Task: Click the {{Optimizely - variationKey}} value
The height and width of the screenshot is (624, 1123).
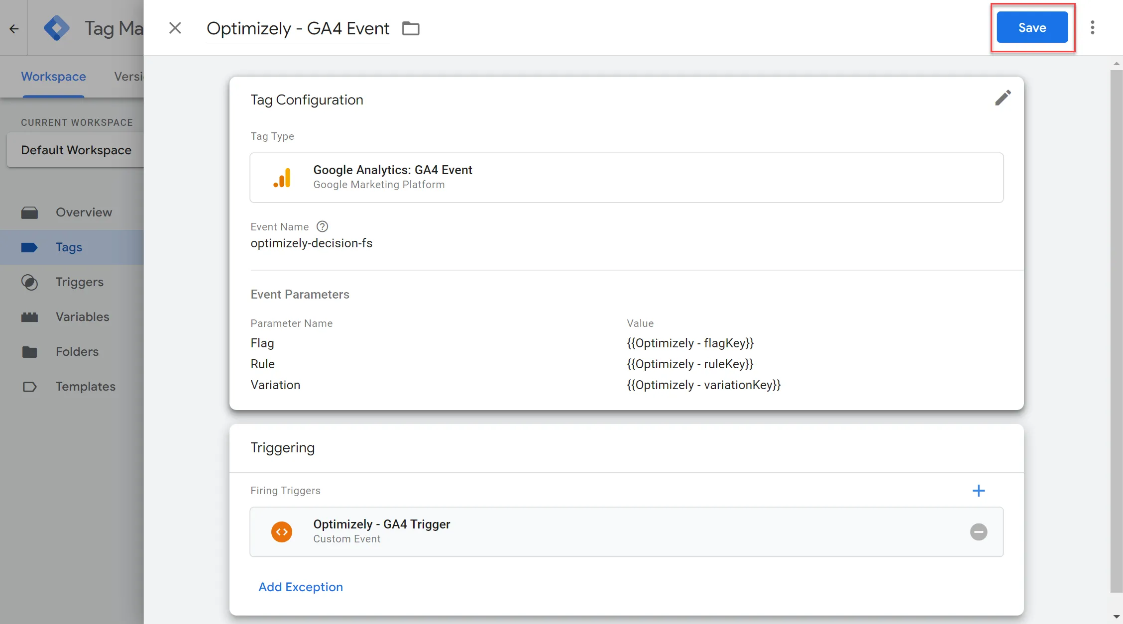Action: [704, 385]
